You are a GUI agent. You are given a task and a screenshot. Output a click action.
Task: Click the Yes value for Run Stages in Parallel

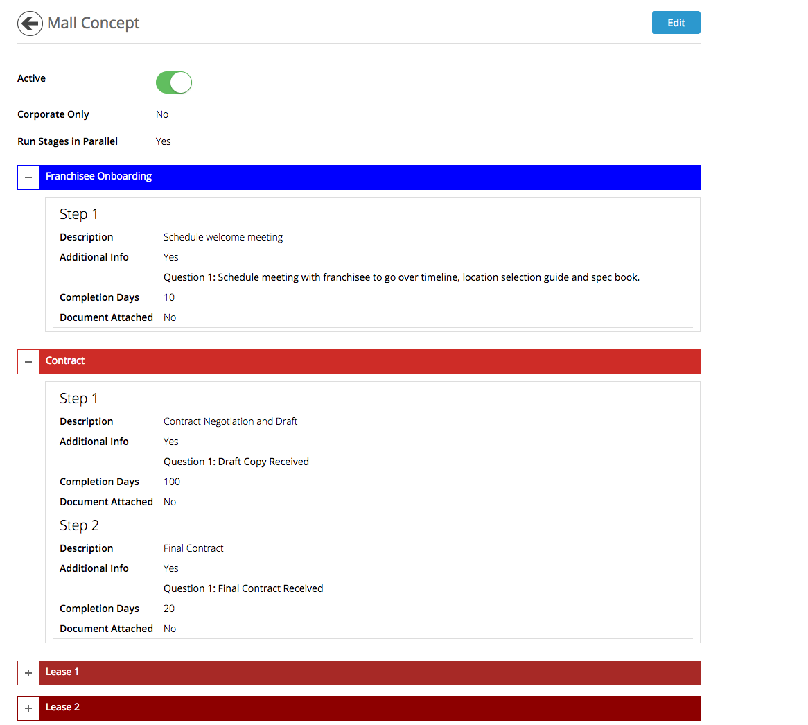click(x=164, y=141)
